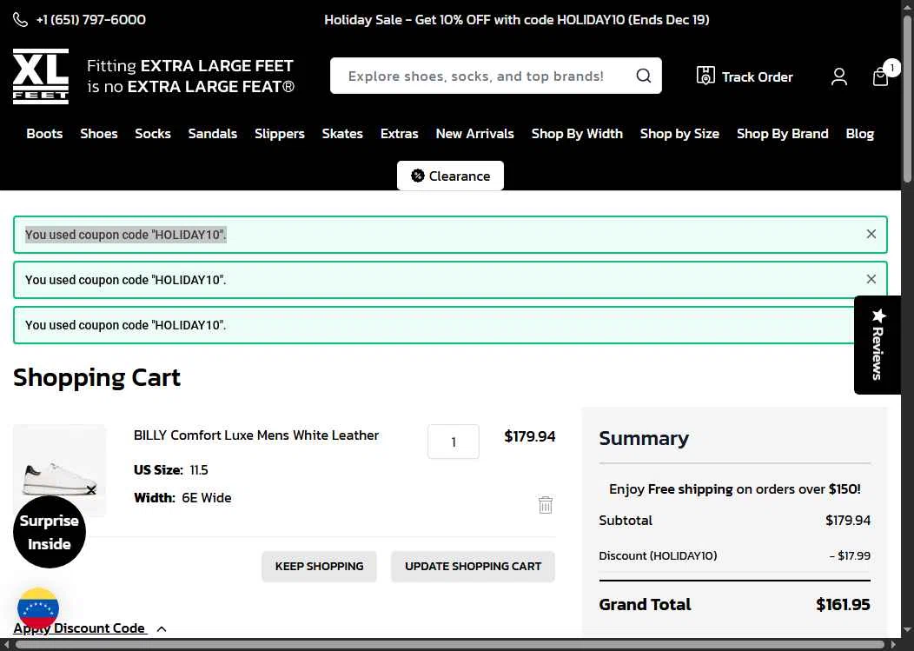This screenshot has width=914, height=651.
Task: Click the Holiday Sale HOLIDAY10 banner text
Action: (516, 20)
